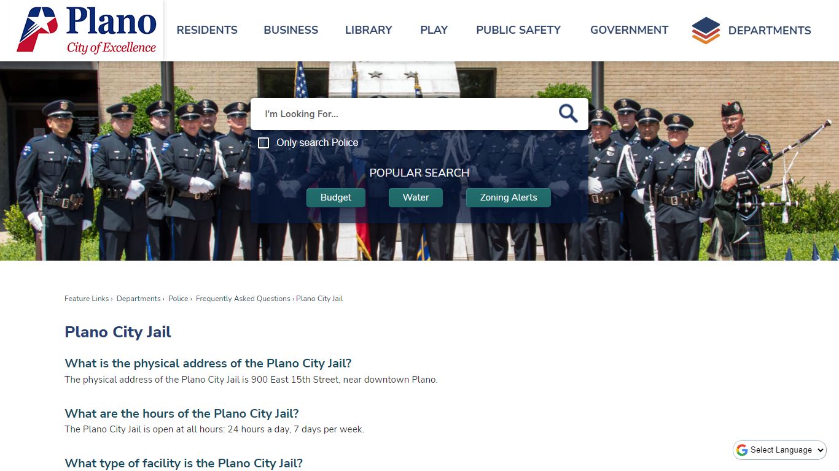Open the Business menu
Image resolution: width=839 pixels, height=471 pixels.
pyautogui.click(x=291, y=30)
